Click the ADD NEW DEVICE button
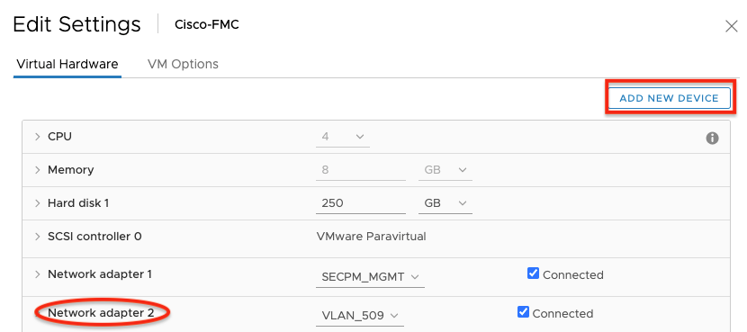The height and width of the screenshot is (332, 747). click(669, 98)
